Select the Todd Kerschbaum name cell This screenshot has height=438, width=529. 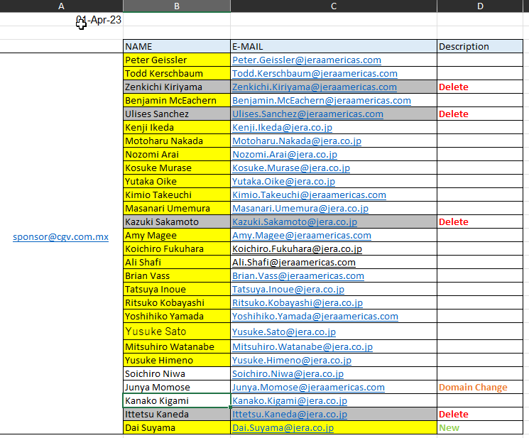pos(177,73)
